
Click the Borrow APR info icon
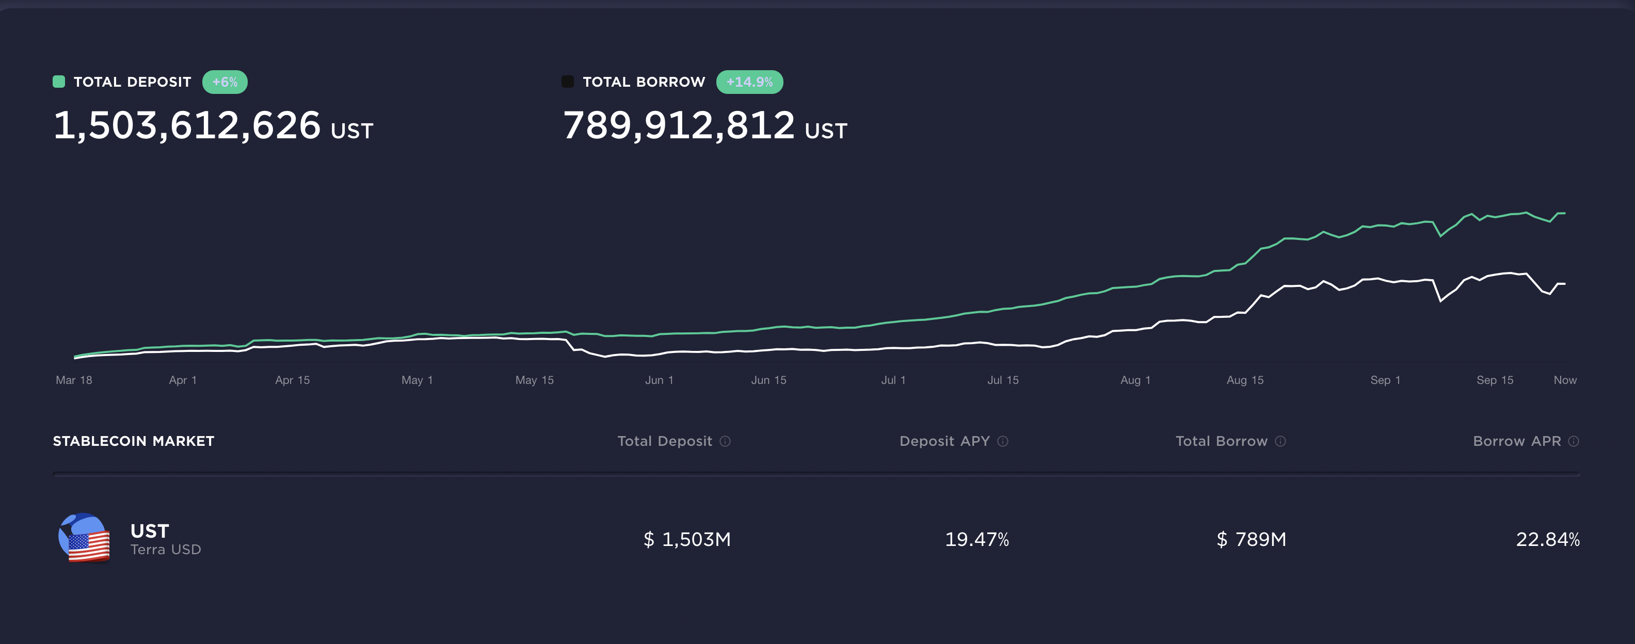pyautogui.click(x=1574, y=441)
